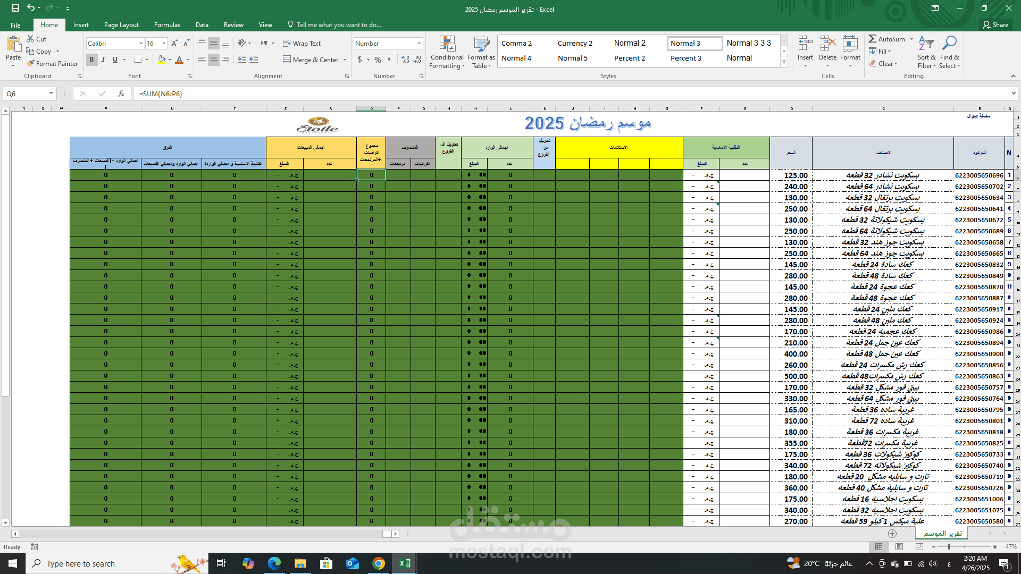Click the Save icon in quick access toolbar

tap(15, 9)
